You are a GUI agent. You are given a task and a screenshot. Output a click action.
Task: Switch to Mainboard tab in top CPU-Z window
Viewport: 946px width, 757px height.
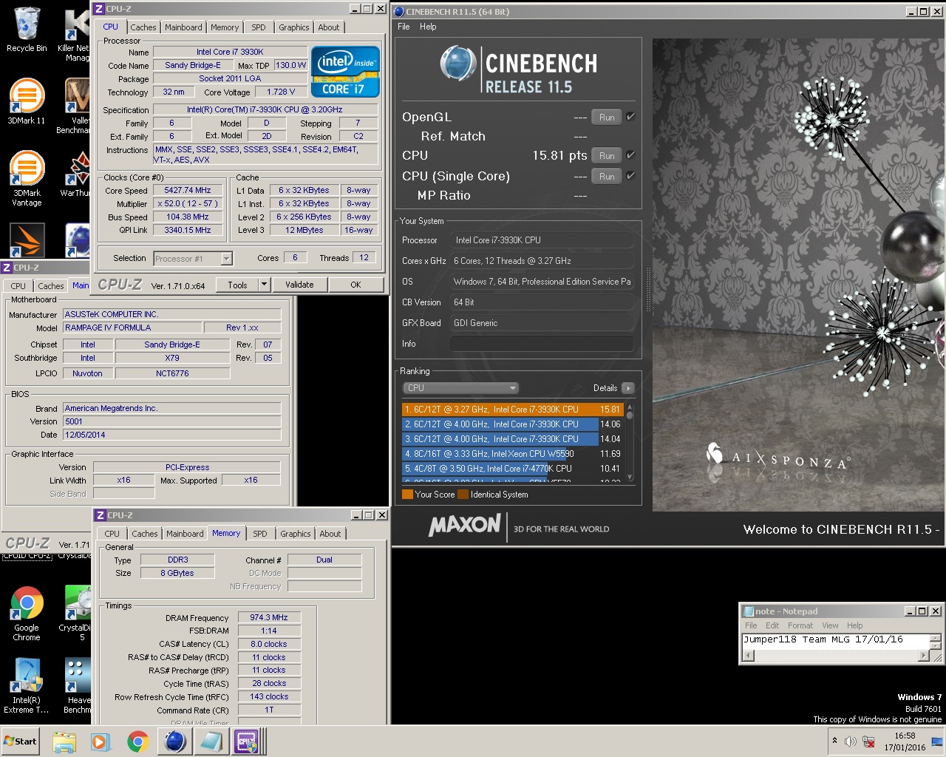pos(183,27)
